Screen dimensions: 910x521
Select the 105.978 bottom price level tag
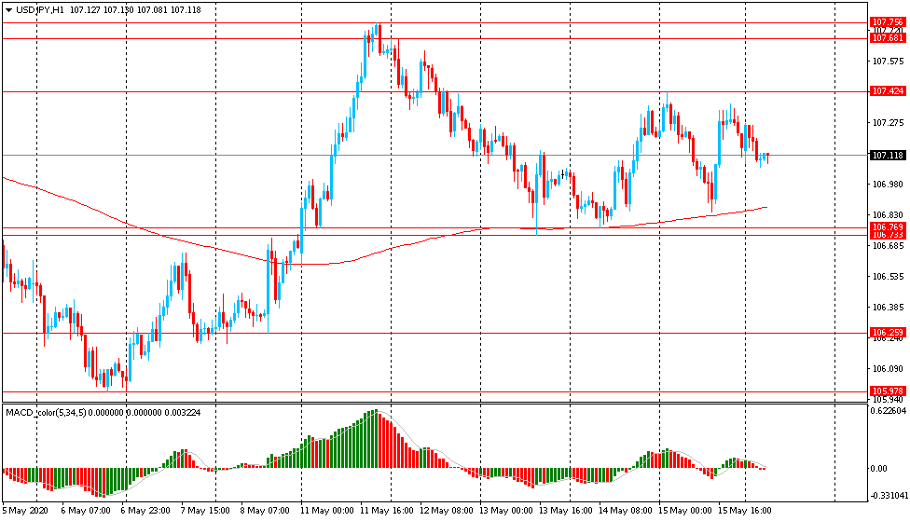tap(887, 391)
